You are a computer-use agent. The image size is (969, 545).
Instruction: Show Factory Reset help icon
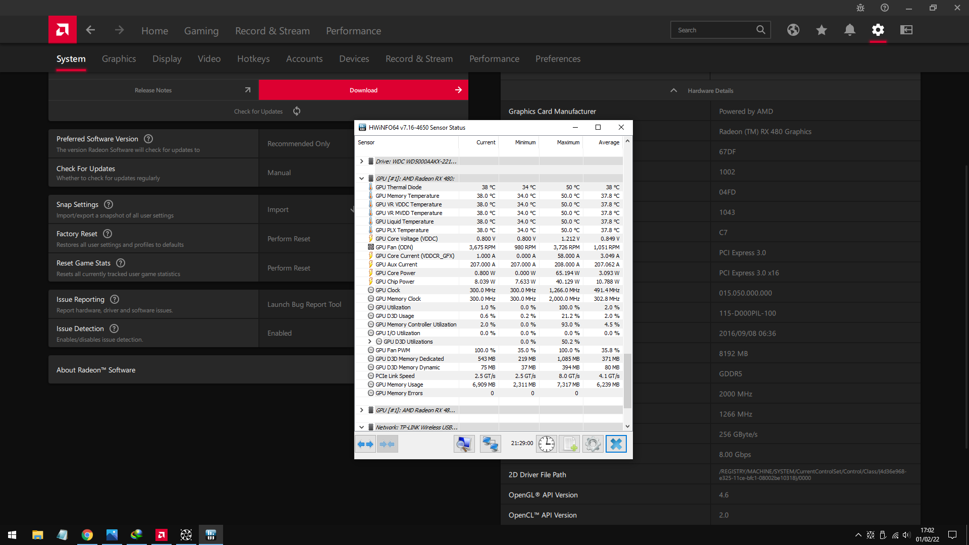pyautogui.click(x=107, y=234)
